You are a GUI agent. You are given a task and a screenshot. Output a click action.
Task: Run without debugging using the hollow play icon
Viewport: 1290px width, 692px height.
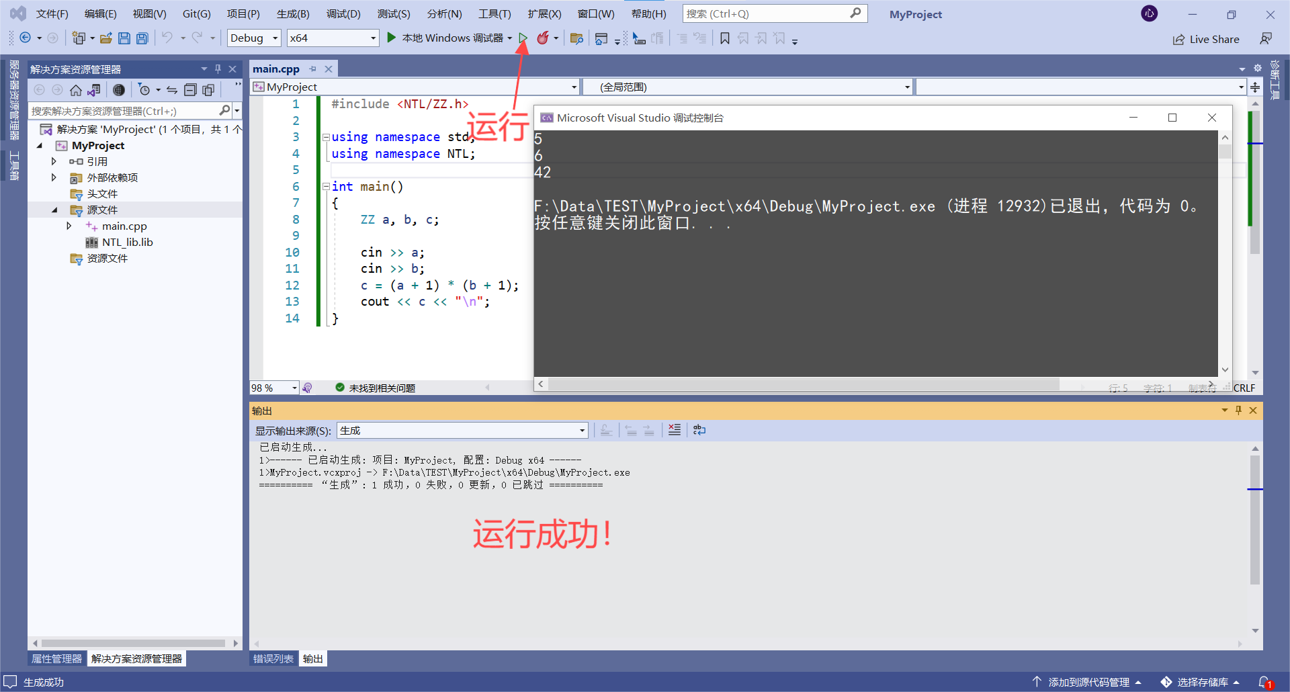(x=523, y=38)
